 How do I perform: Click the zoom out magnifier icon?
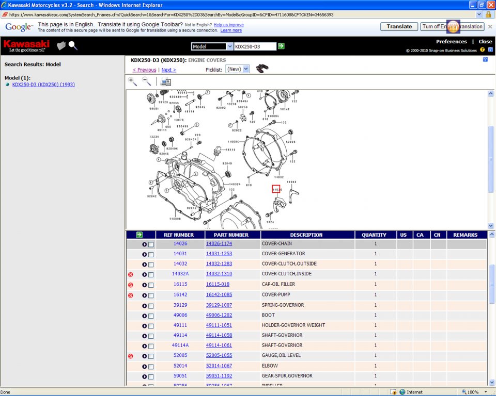point(147,81)
